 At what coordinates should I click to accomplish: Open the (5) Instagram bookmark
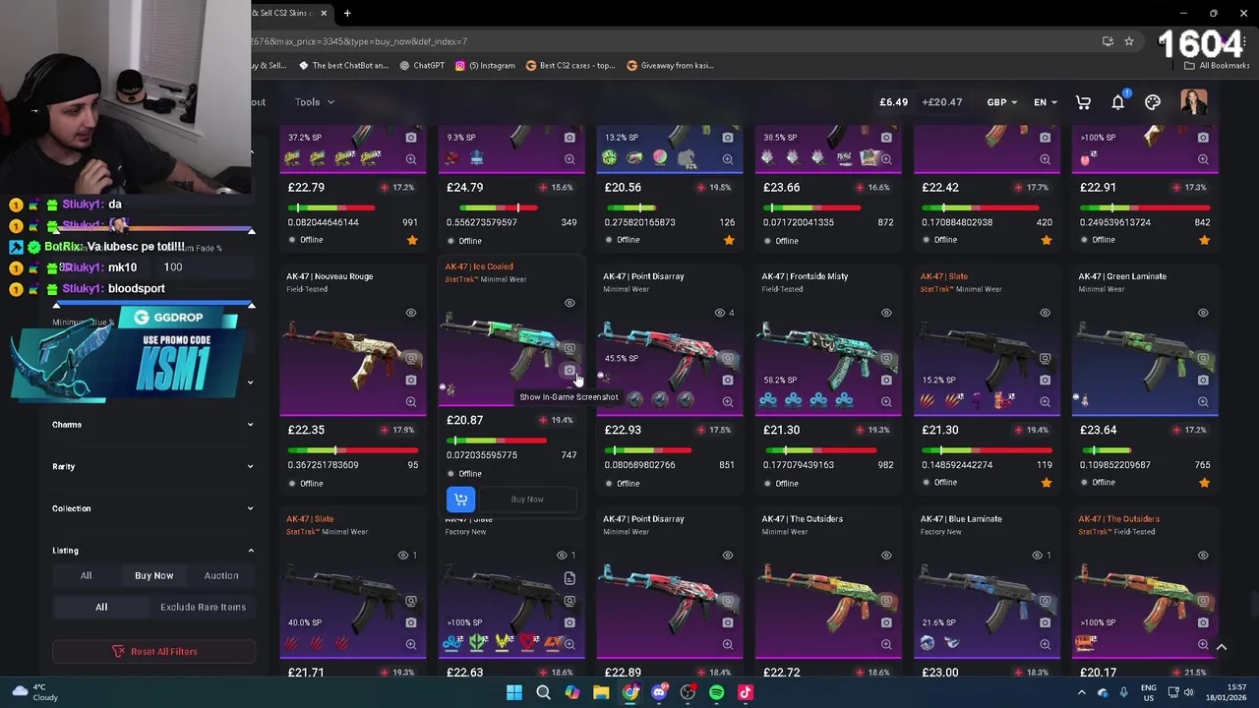tap(485, 66)
